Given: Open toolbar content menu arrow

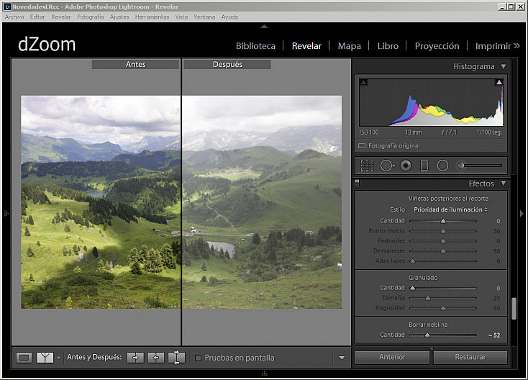Looking at the screenshot, I should (342, 358).
